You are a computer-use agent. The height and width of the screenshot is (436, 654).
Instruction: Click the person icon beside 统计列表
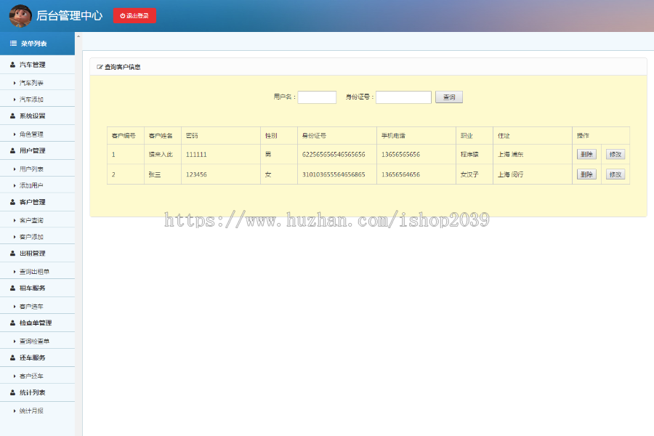[x=12, y=392]
